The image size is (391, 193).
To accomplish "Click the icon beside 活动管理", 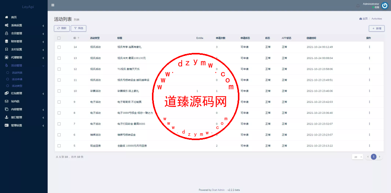I will point(7,65).
